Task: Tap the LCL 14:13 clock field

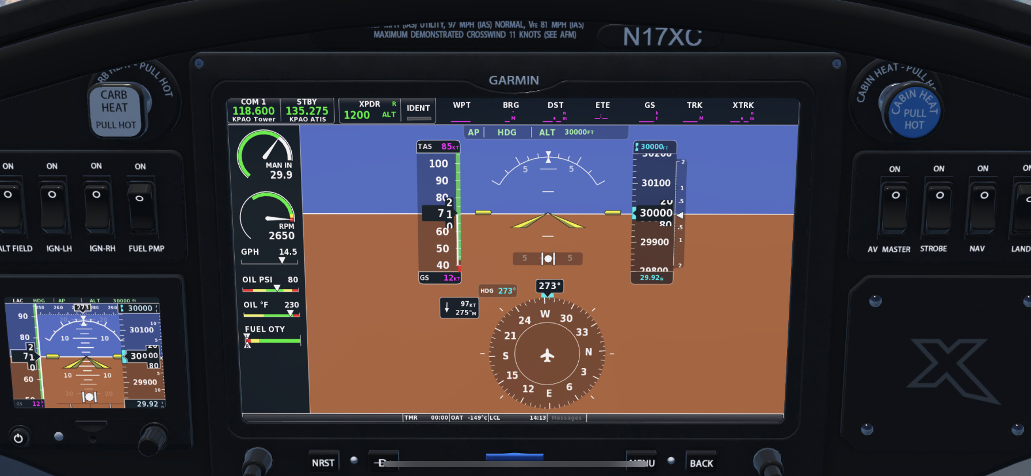Action: click(518, 418)
